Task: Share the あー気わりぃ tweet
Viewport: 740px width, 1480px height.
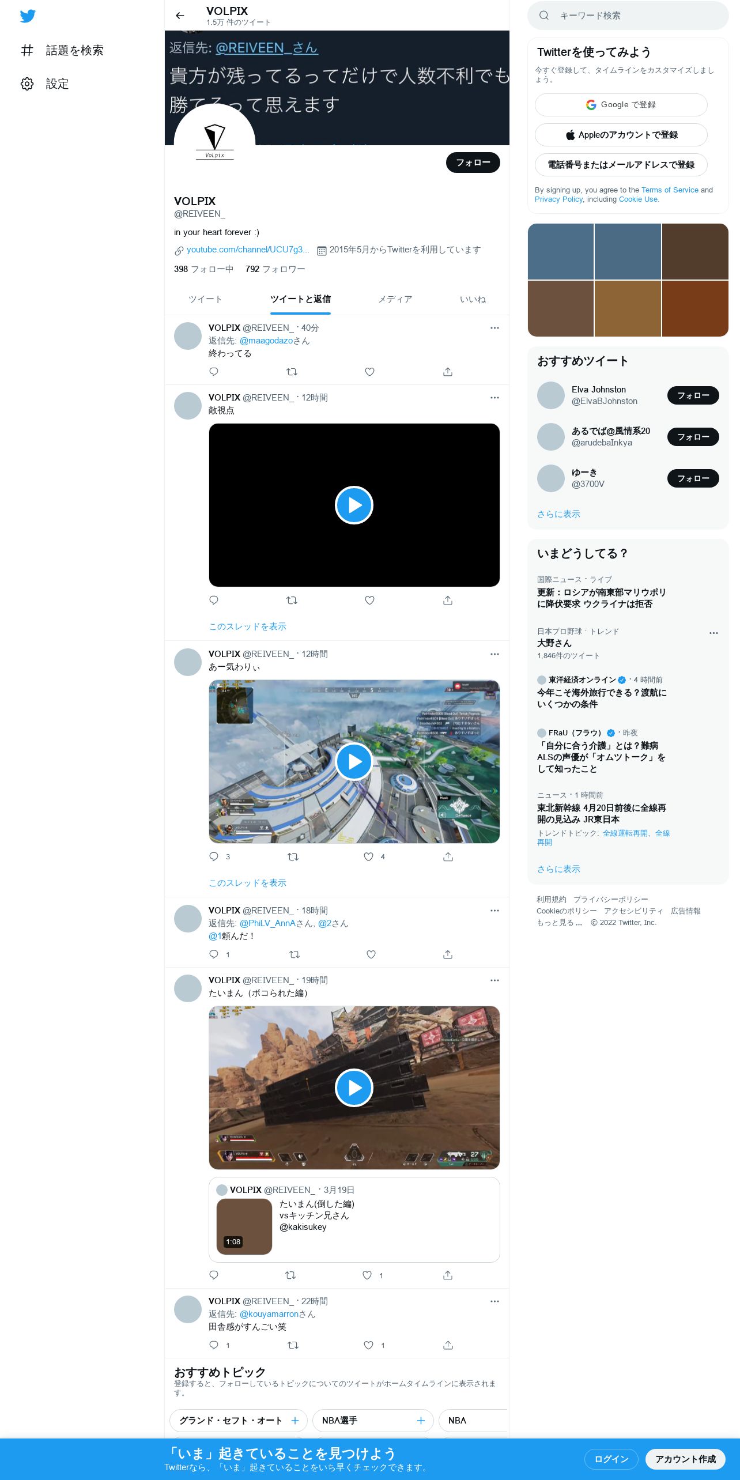Action: coord(448,857)
